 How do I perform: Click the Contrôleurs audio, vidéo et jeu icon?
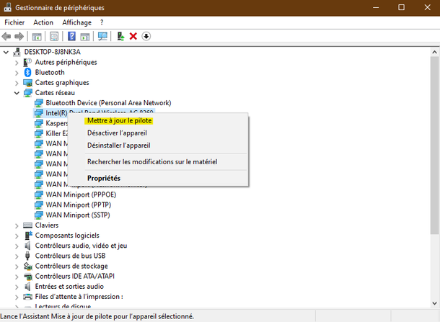click(x=27, y=246)
